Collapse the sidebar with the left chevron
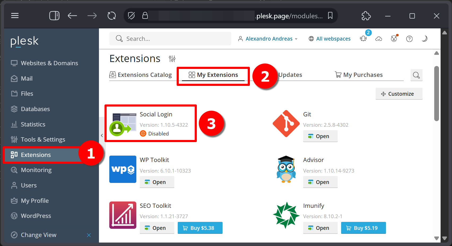 click(x=102, y=135)
